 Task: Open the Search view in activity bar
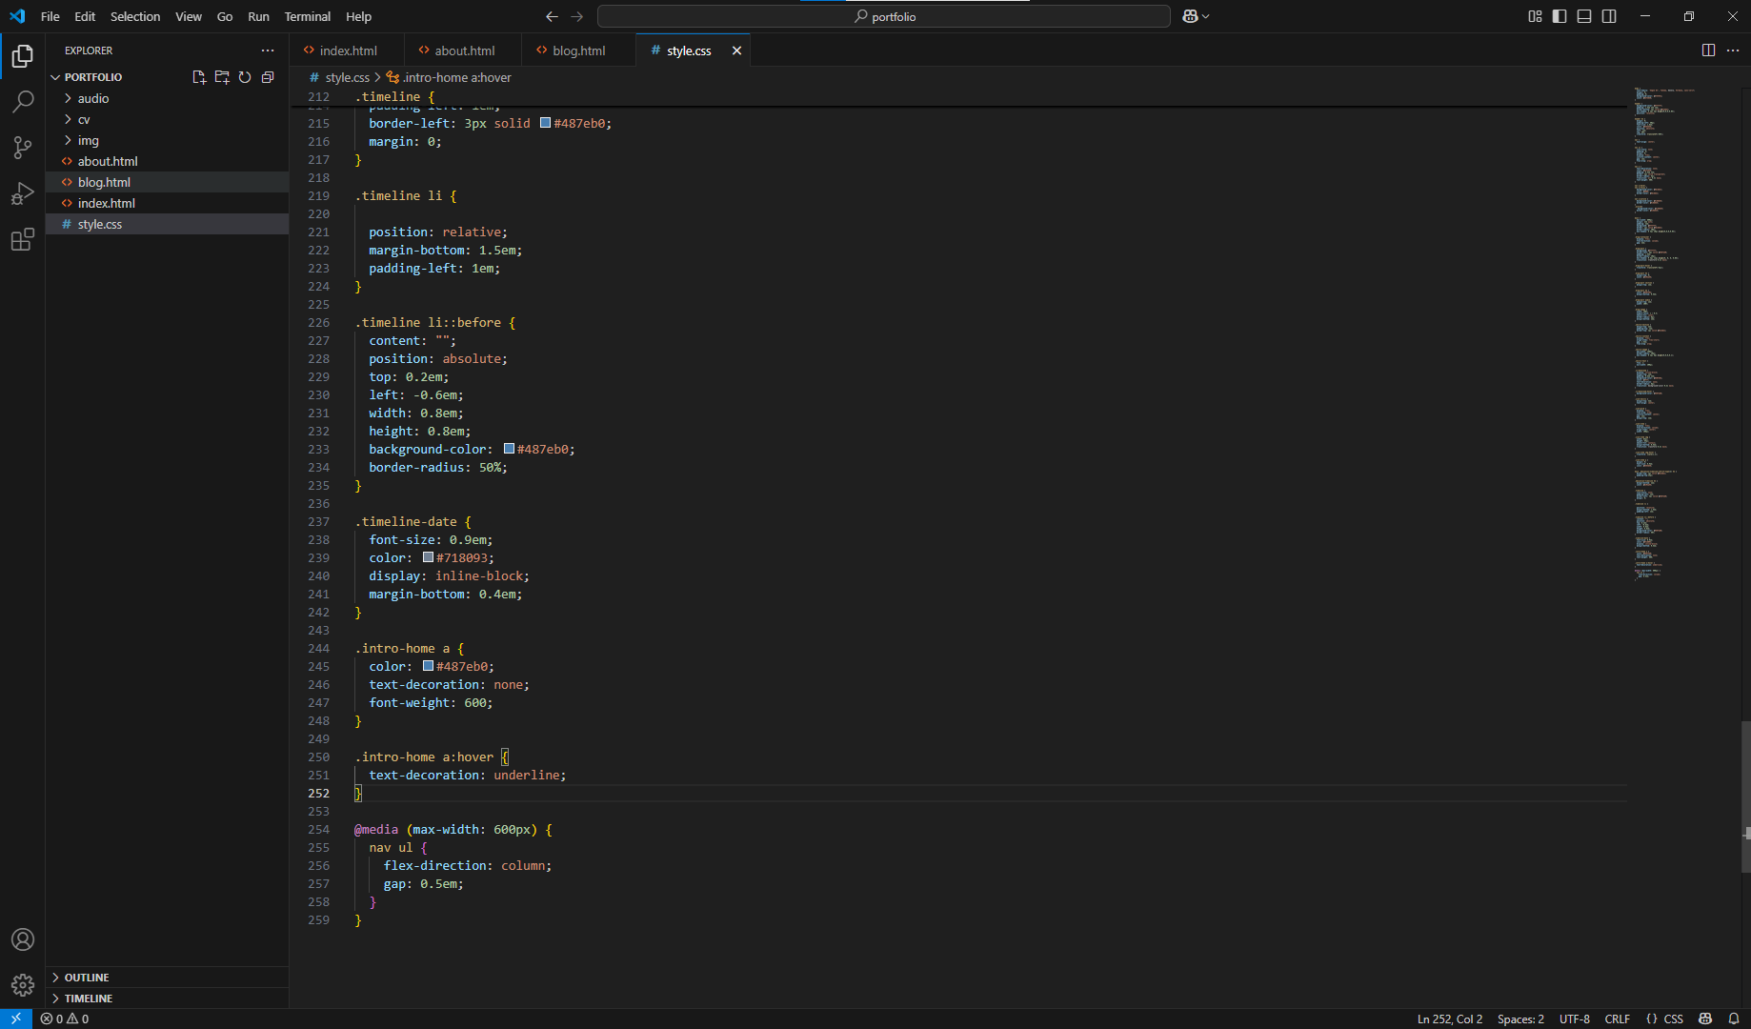click(23, 102)
